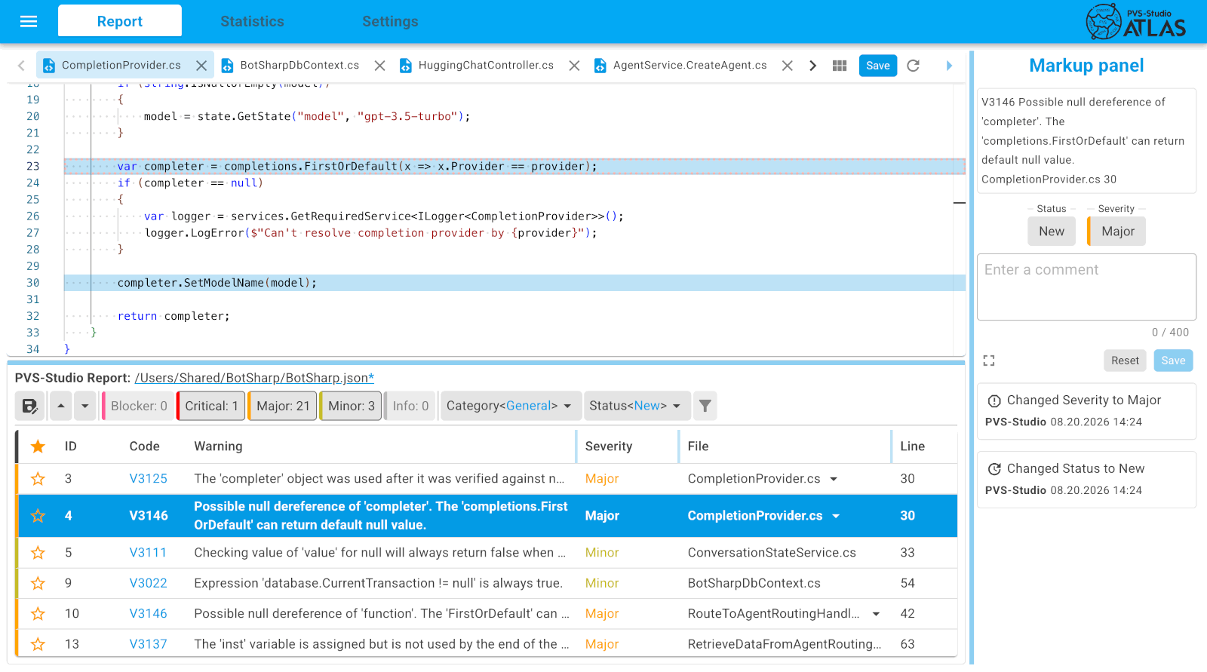
Task: Favorite warning ID 4 with star
Action: pos(38,516)
